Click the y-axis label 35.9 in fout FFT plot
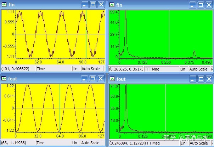This screenshot has height=147, width=214. (x=114, y=108)
